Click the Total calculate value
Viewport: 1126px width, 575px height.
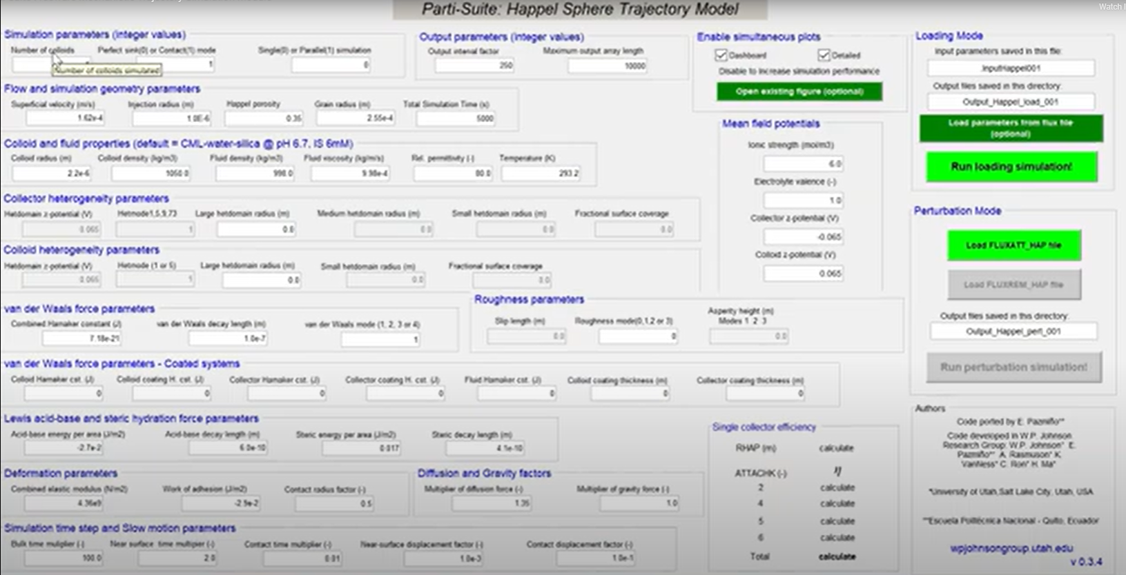837,556
